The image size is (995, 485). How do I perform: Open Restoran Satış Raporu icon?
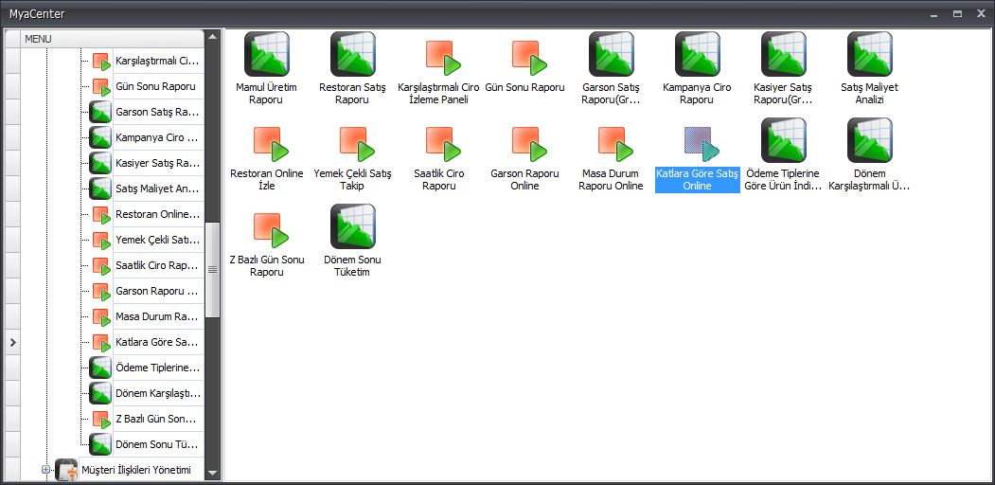pos(353,54)
